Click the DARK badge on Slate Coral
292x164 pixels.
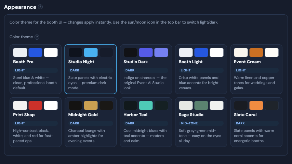coord(256,123)
